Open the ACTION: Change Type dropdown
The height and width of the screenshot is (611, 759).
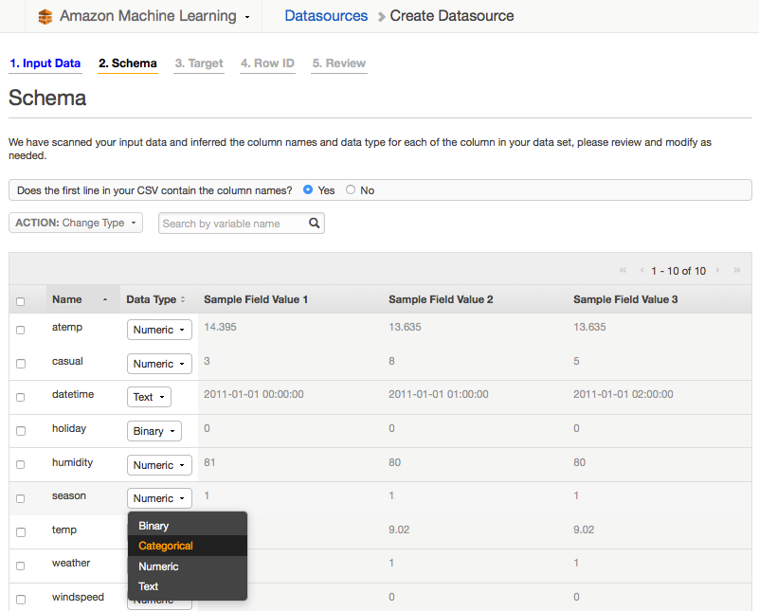point(76,224)
